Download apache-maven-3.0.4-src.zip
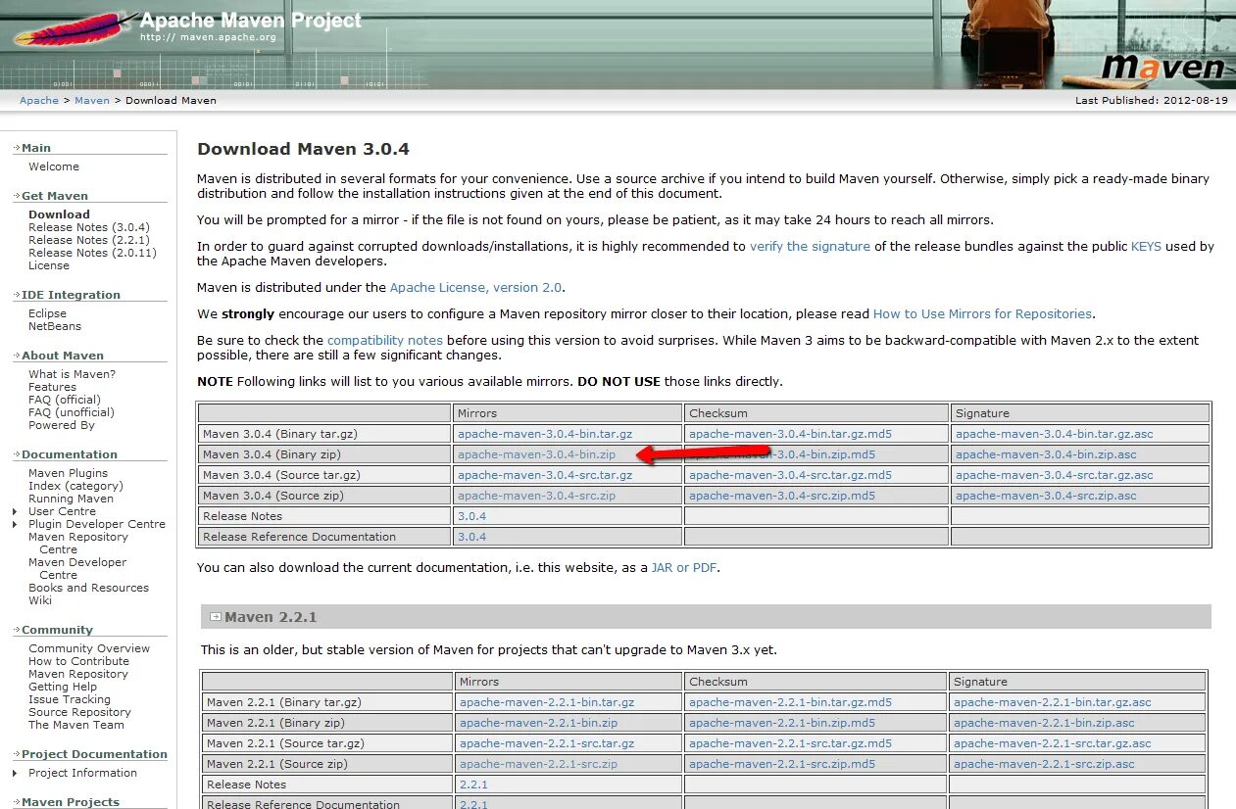 [536, 496]
